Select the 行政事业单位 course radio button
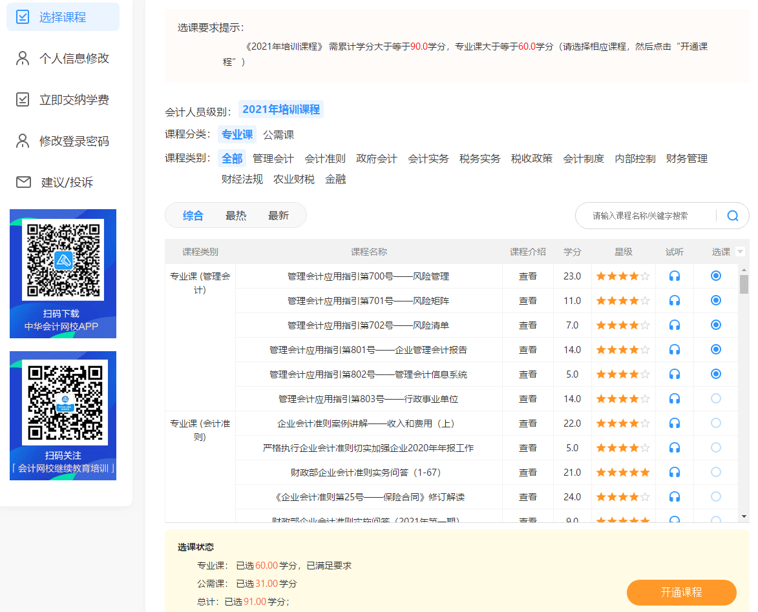The width and height of the screenshot is (758, 612). click(x=715, y=398)
